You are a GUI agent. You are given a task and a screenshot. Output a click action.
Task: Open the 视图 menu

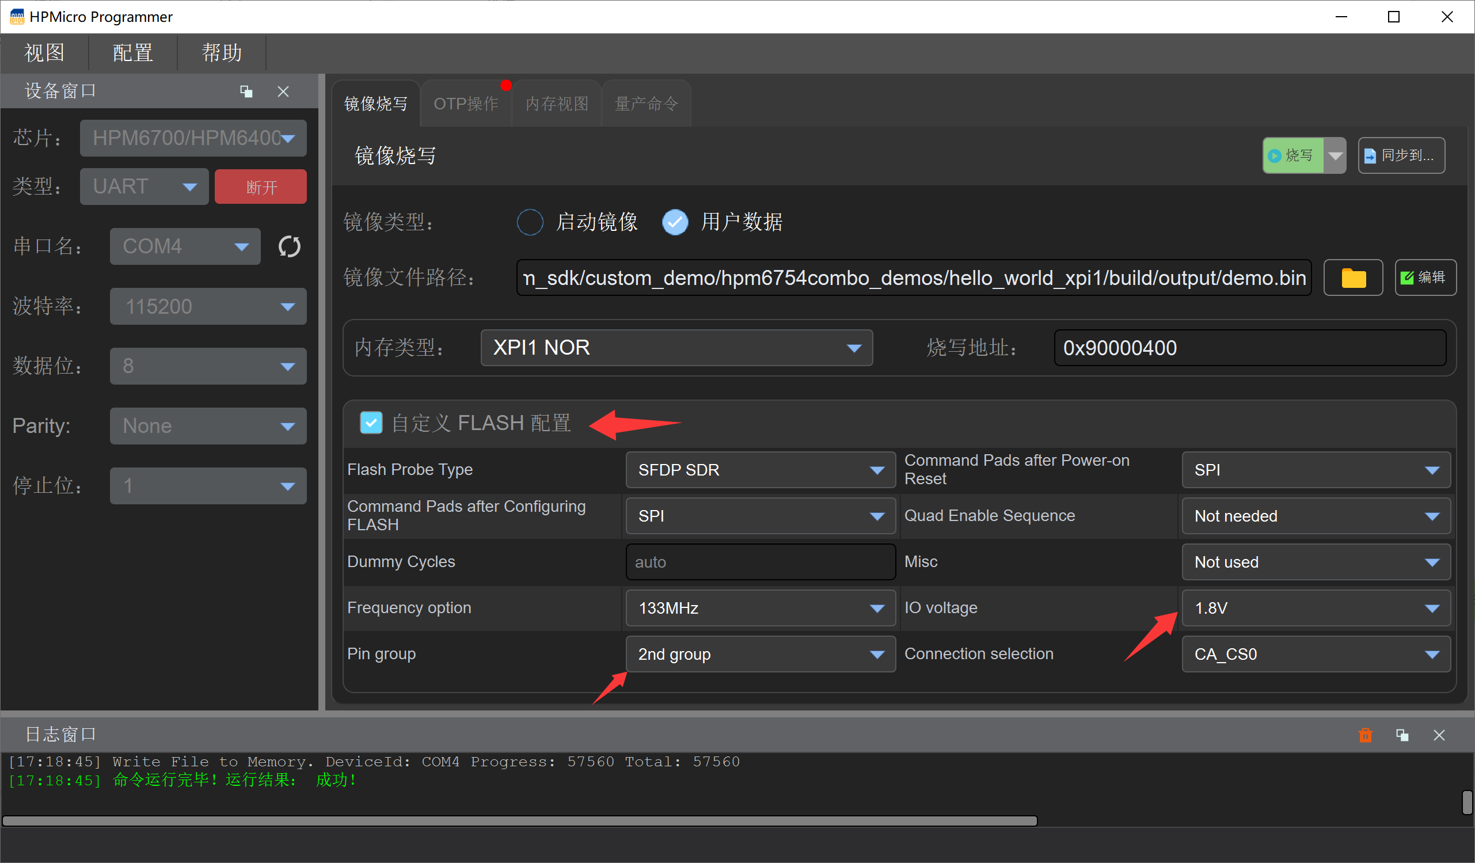(x=44, y=53)
